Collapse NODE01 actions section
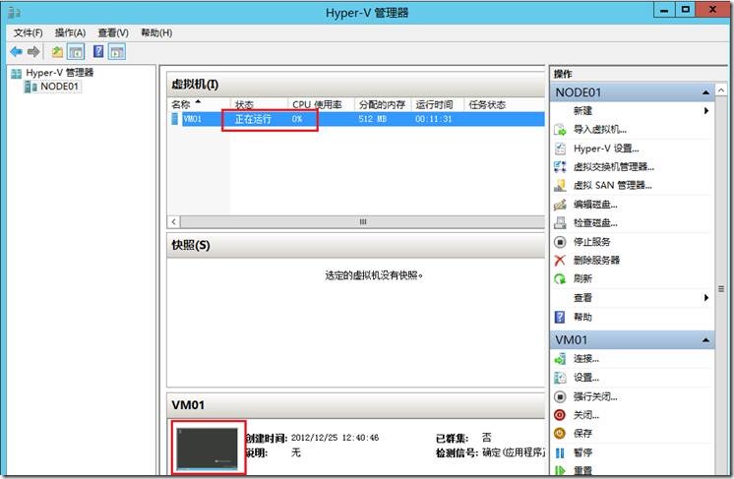Viewport: 734px width, 479px height. click(x=705, y=92)
